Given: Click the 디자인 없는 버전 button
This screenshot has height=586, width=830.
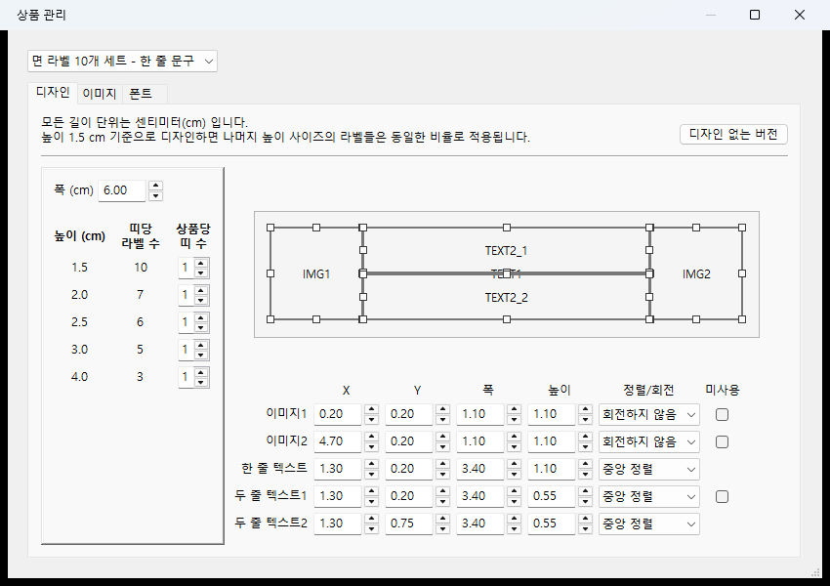Looking at the screenshot, I should [x=733, y=135].
